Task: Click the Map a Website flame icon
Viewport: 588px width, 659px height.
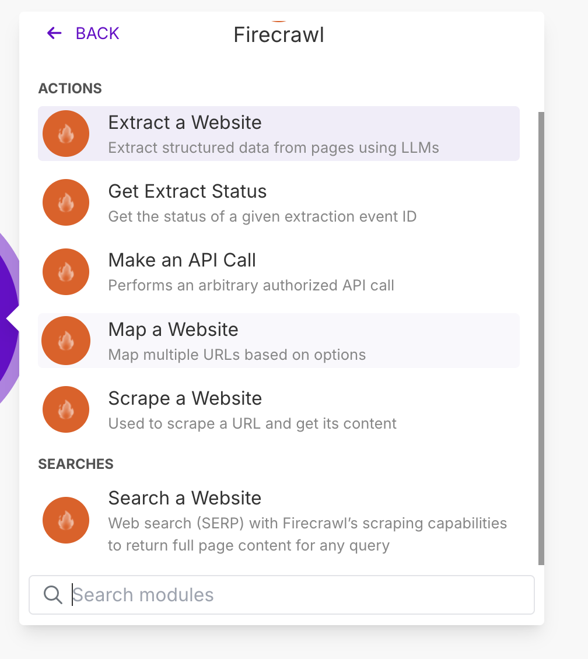Action: pyautogui.click(x=66, y=341)
